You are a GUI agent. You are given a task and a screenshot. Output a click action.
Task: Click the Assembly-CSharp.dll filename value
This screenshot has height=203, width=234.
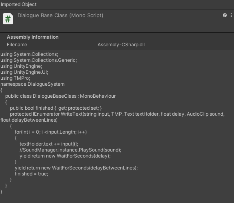[121, 45]
